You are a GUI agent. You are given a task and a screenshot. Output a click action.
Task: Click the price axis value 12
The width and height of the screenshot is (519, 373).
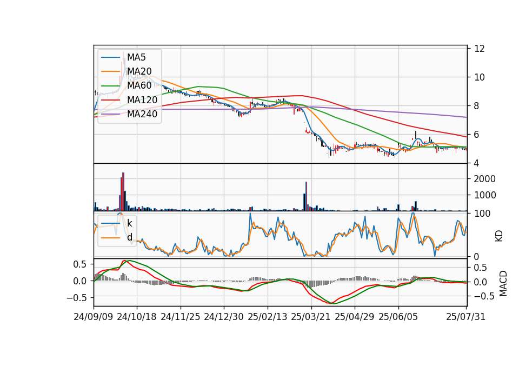(480, 49)
